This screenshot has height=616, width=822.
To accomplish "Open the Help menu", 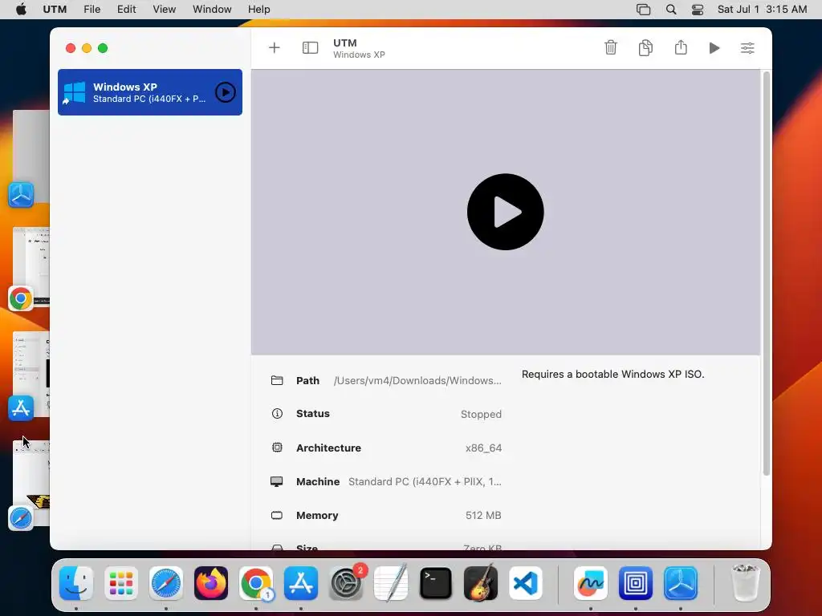I will 259,10.
